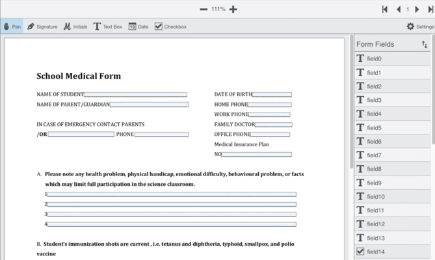Select the Pan hand tool
Image resolution: width=435 pixels, height=260 pixels.
click(x=12, y=27)
